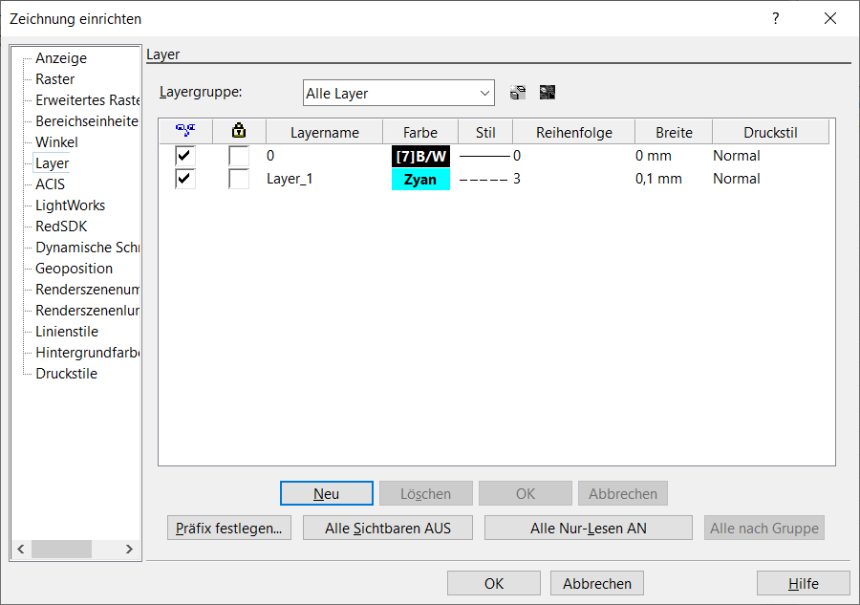
Task: Open Hilfe button
Action: (x=804, y=584)
